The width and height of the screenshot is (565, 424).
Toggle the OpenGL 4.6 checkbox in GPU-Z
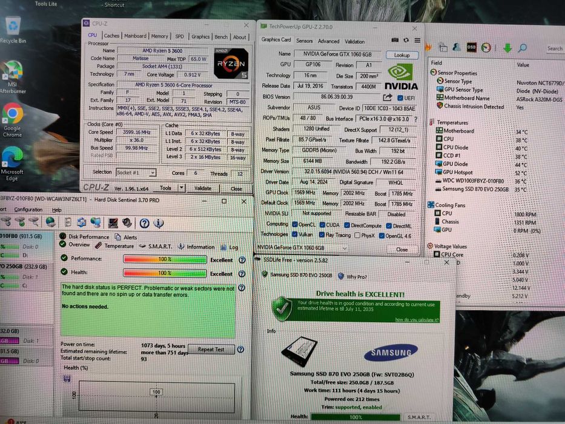tap(382, 236)
